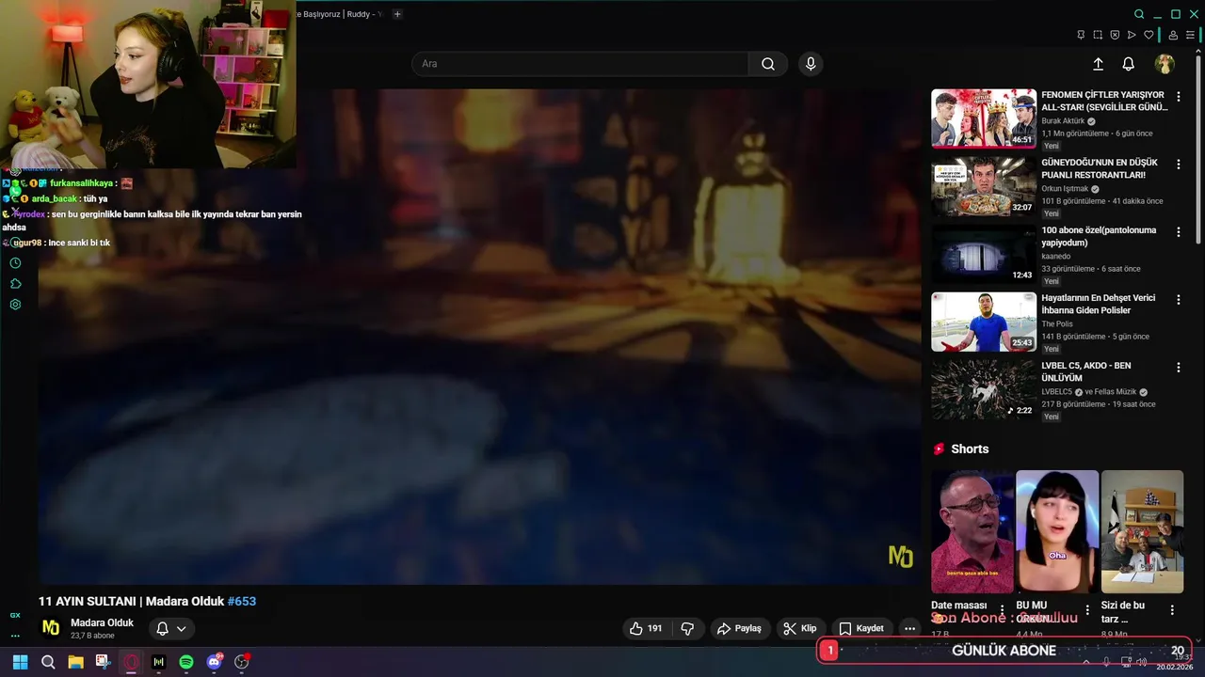
Task: Expand the subscription notification bell dropdown
Action: [171, 628]
